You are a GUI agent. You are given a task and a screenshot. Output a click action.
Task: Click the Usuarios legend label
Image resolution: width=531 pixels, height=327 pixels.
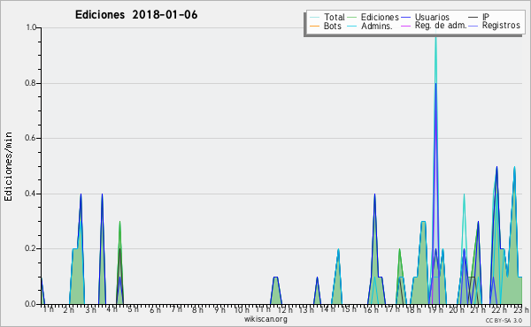tap(432, 17)
